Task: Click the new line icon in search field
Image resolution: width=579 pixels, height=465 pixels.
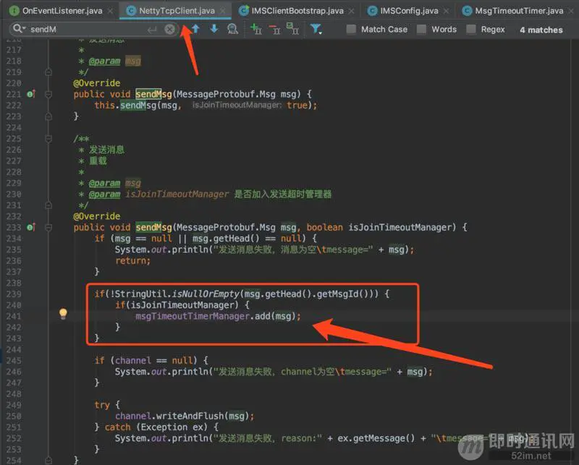Action: click(x=152, y=30)
